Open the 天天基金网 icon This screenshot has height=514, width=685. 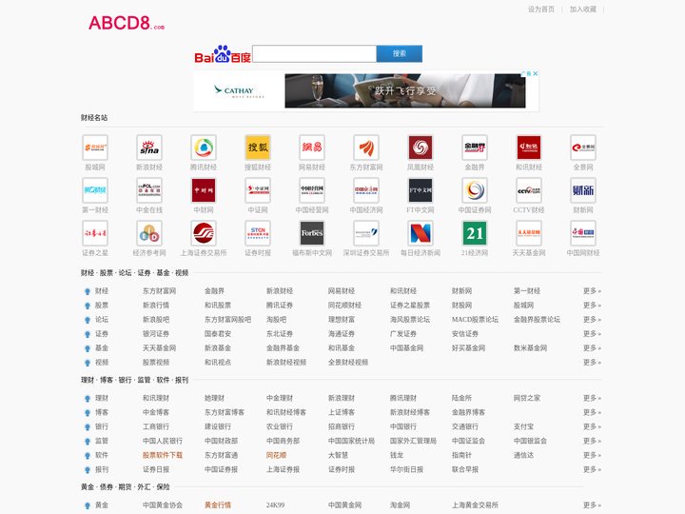point(529,233)
